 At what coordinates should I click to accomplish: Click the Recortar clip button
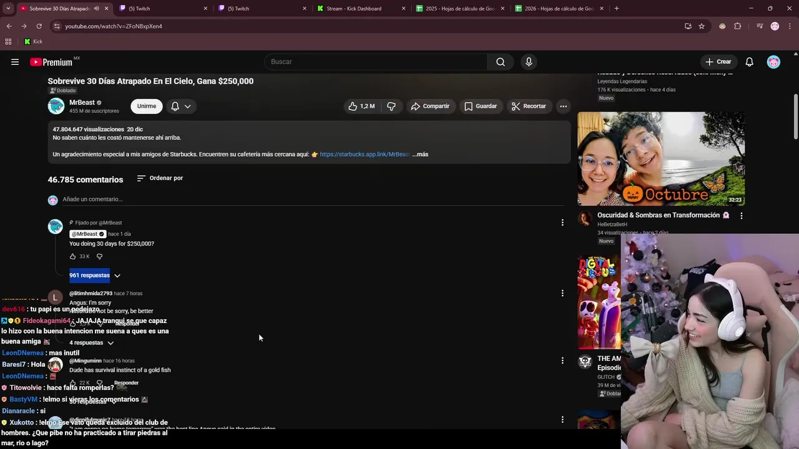pyautogui.click(x=529, y=106)
